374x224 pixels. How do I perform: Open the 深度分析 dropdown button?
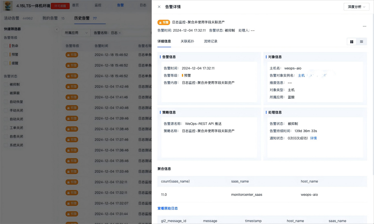coord(356,7)
